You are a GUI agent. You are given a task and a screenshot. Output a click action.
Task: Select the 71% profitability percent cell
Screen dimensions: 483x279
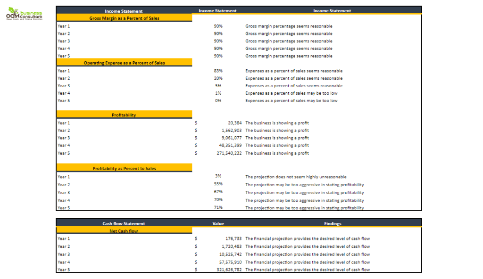tap(218, 207)
